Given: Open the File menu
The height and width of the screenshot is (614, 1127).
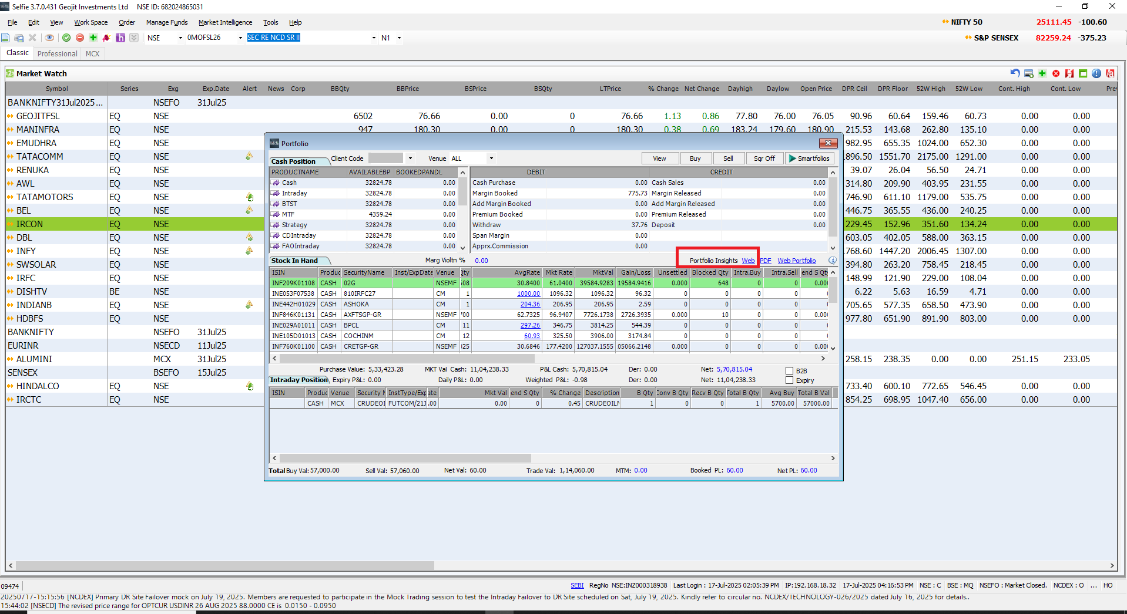Looking at the screenshot, I should [x=12, y=22].
